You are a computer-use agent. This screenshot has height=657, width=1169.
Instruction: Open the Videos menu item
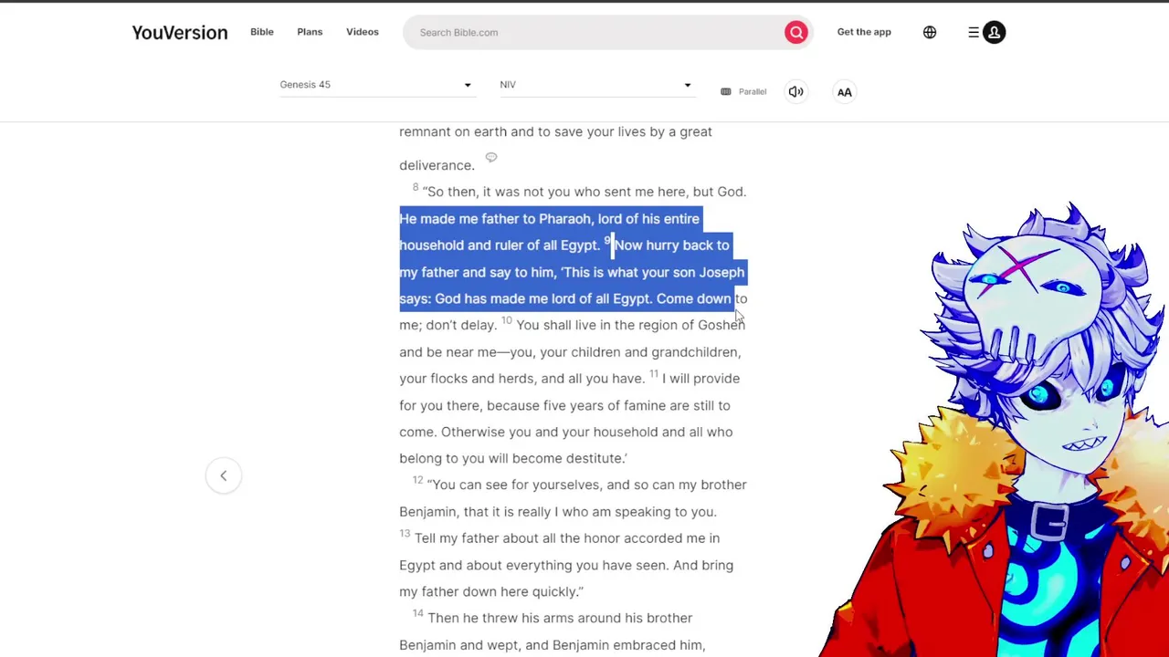pos(363,32)
